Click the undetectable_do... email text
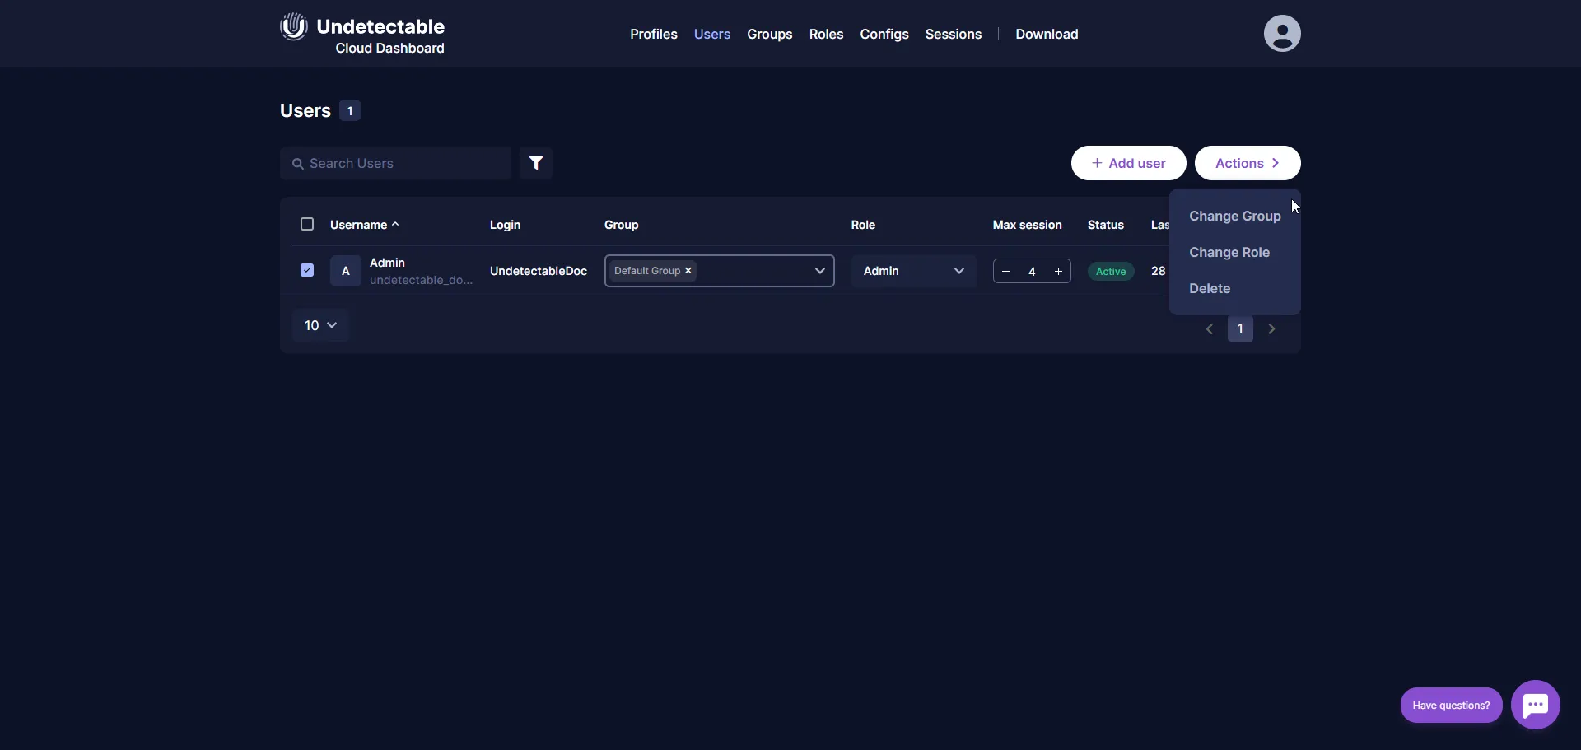This screenshot has height=750, width=1581. point(421,280)
